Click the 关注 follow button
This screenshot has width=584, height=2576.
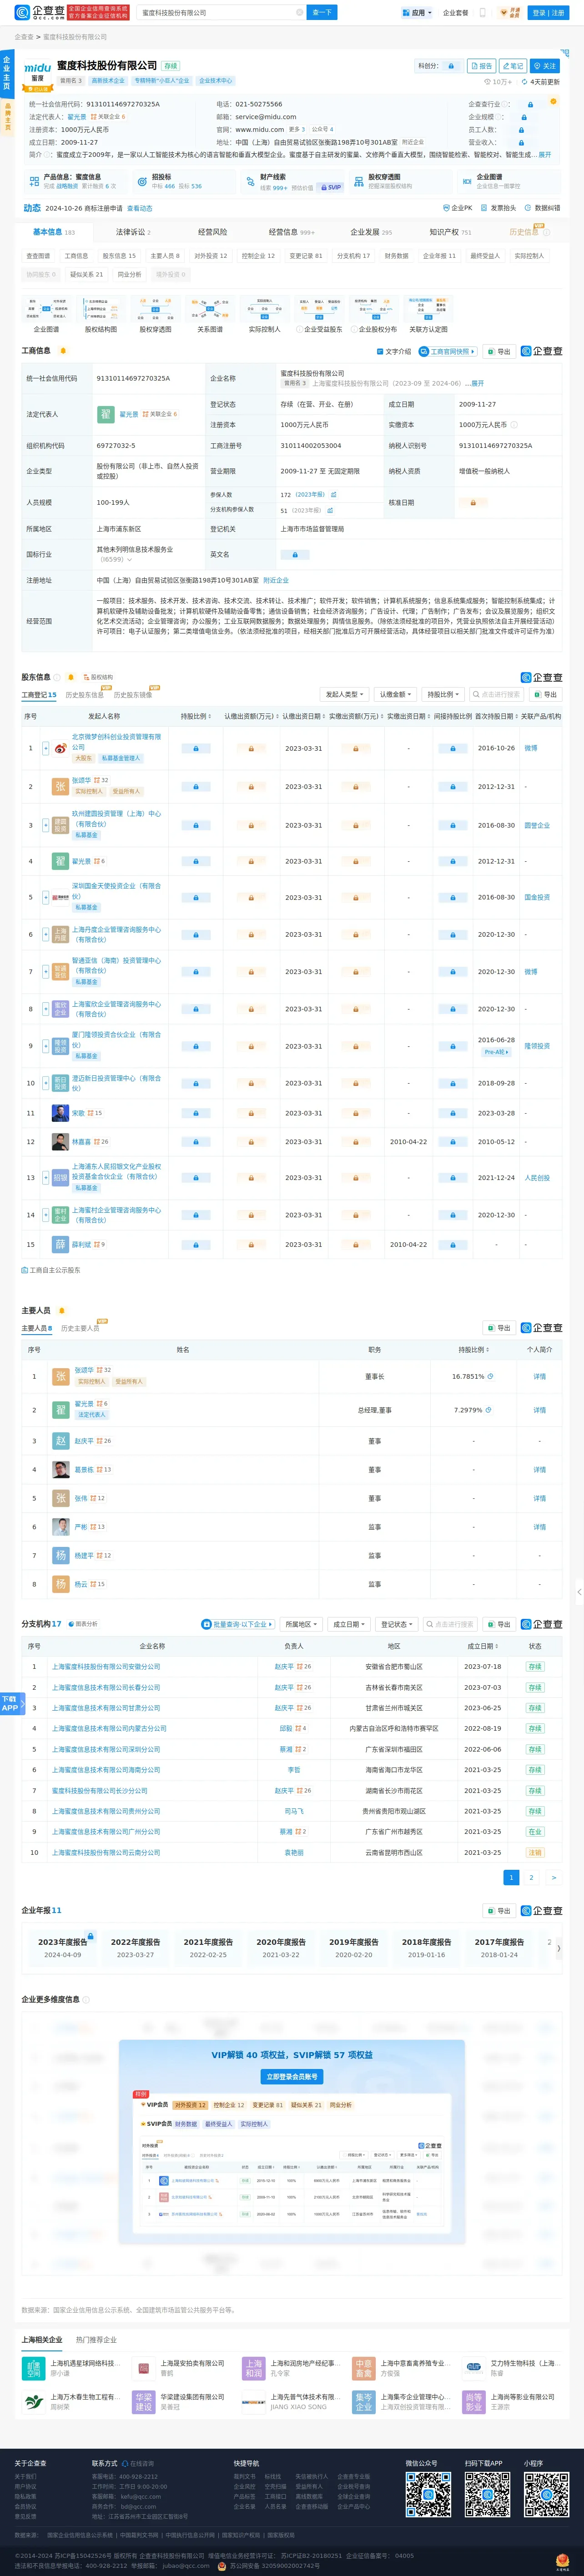point(544,66)
